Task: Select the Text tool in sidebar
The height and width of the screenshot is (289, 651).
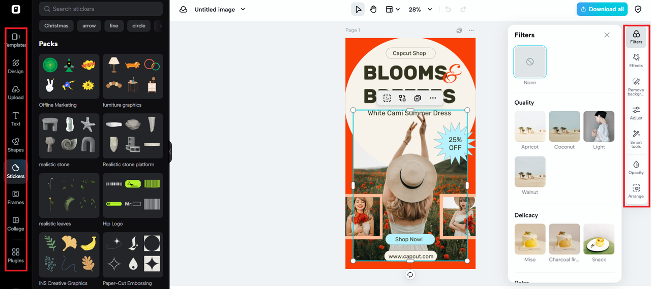Action: point(16,119)
